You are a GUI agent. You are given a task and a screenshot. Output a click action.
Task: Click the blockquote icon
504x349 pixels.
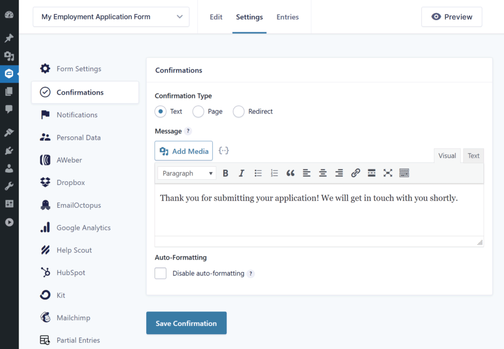[290, 173]
